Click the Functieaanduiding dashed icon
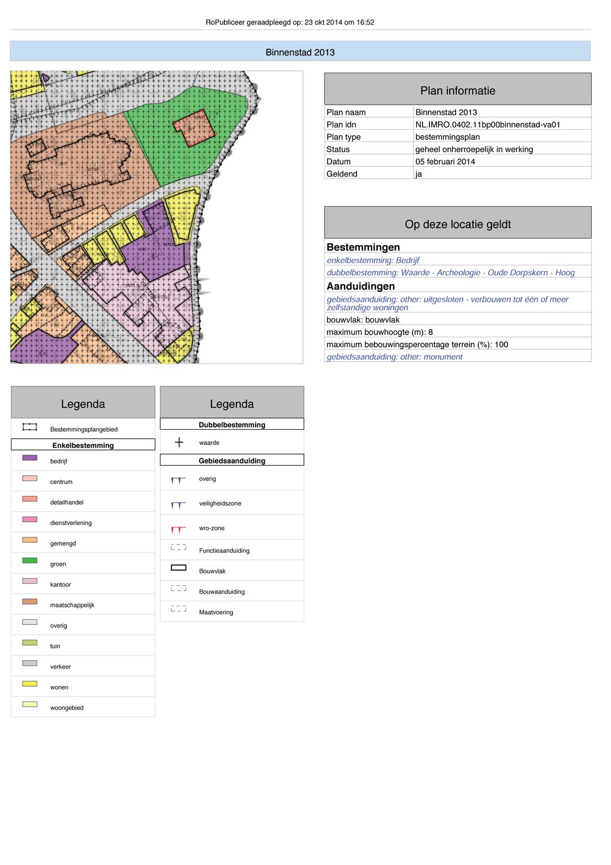 pos(178,547)
